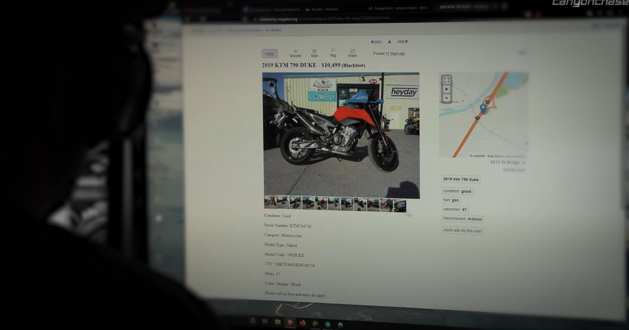The height and width of the screenshot is (330, 629).
Task: Select the ninth photo thumbnail
Action: click(x=373, y=205)
